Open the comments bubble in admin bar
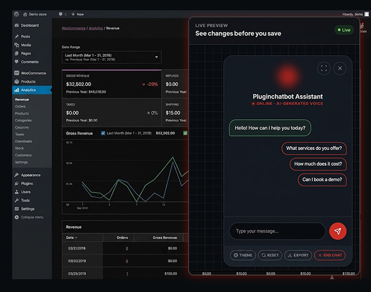The image size is (371, 292). (61, 14)
